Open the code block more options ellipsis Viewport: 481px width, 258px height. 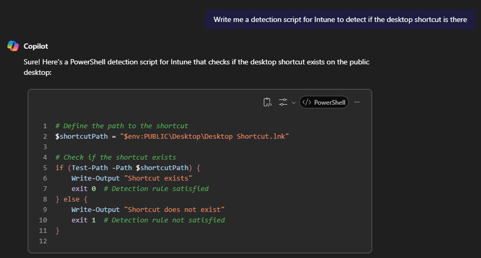[357, 102]
